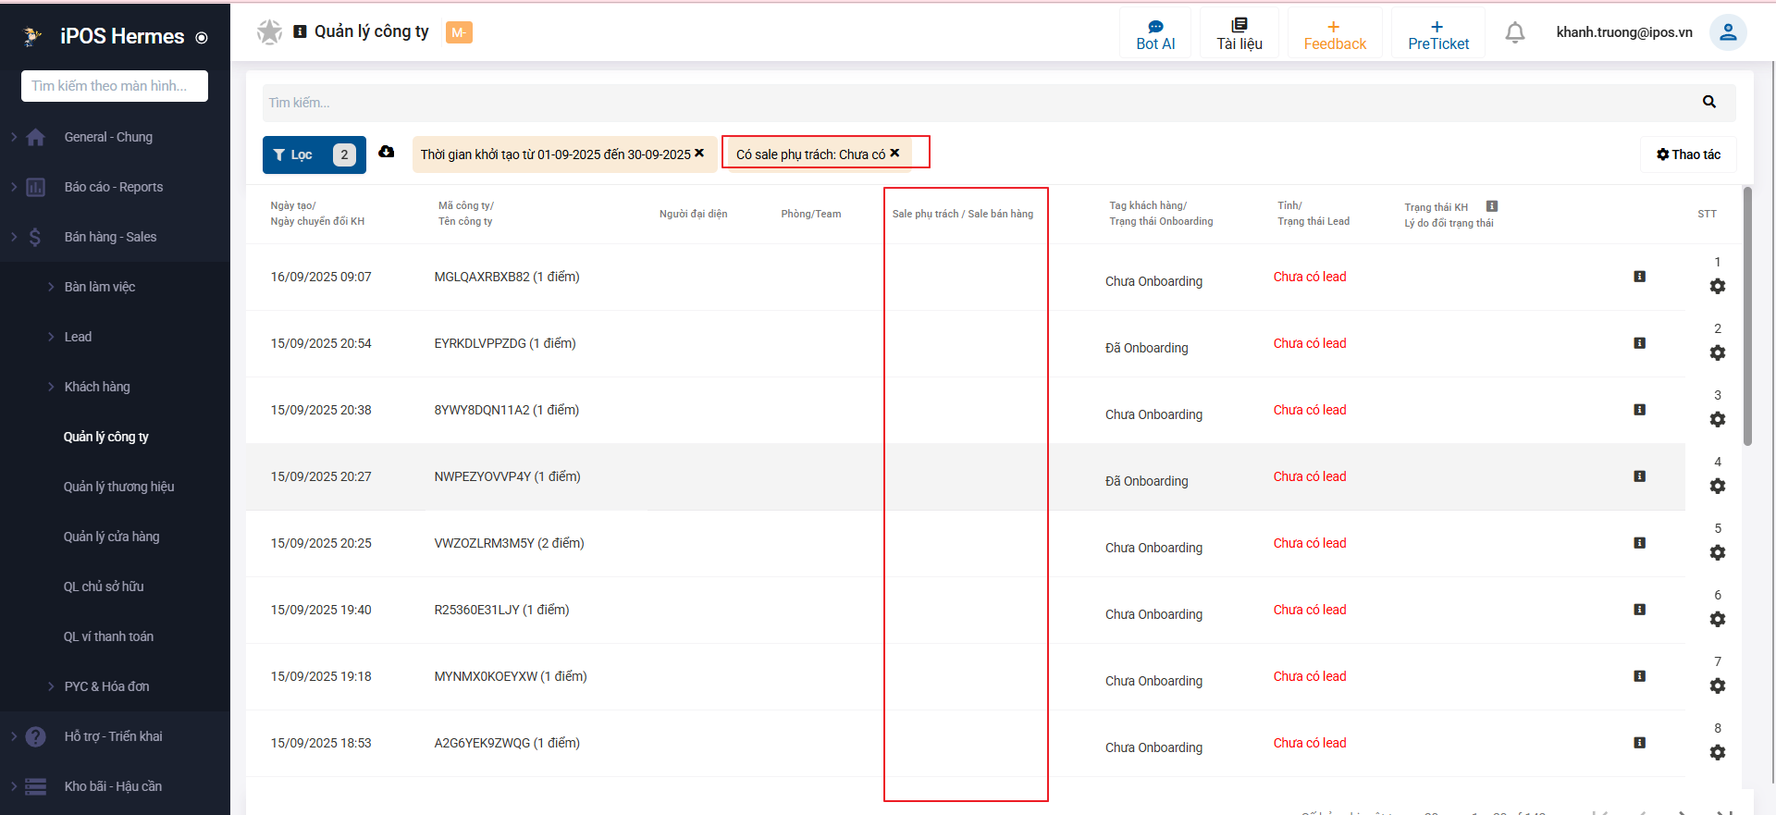Expand Hỗ trợ - Triển khai menu
The height and width of the screenshot is (815, 1776).
(115, 736)
